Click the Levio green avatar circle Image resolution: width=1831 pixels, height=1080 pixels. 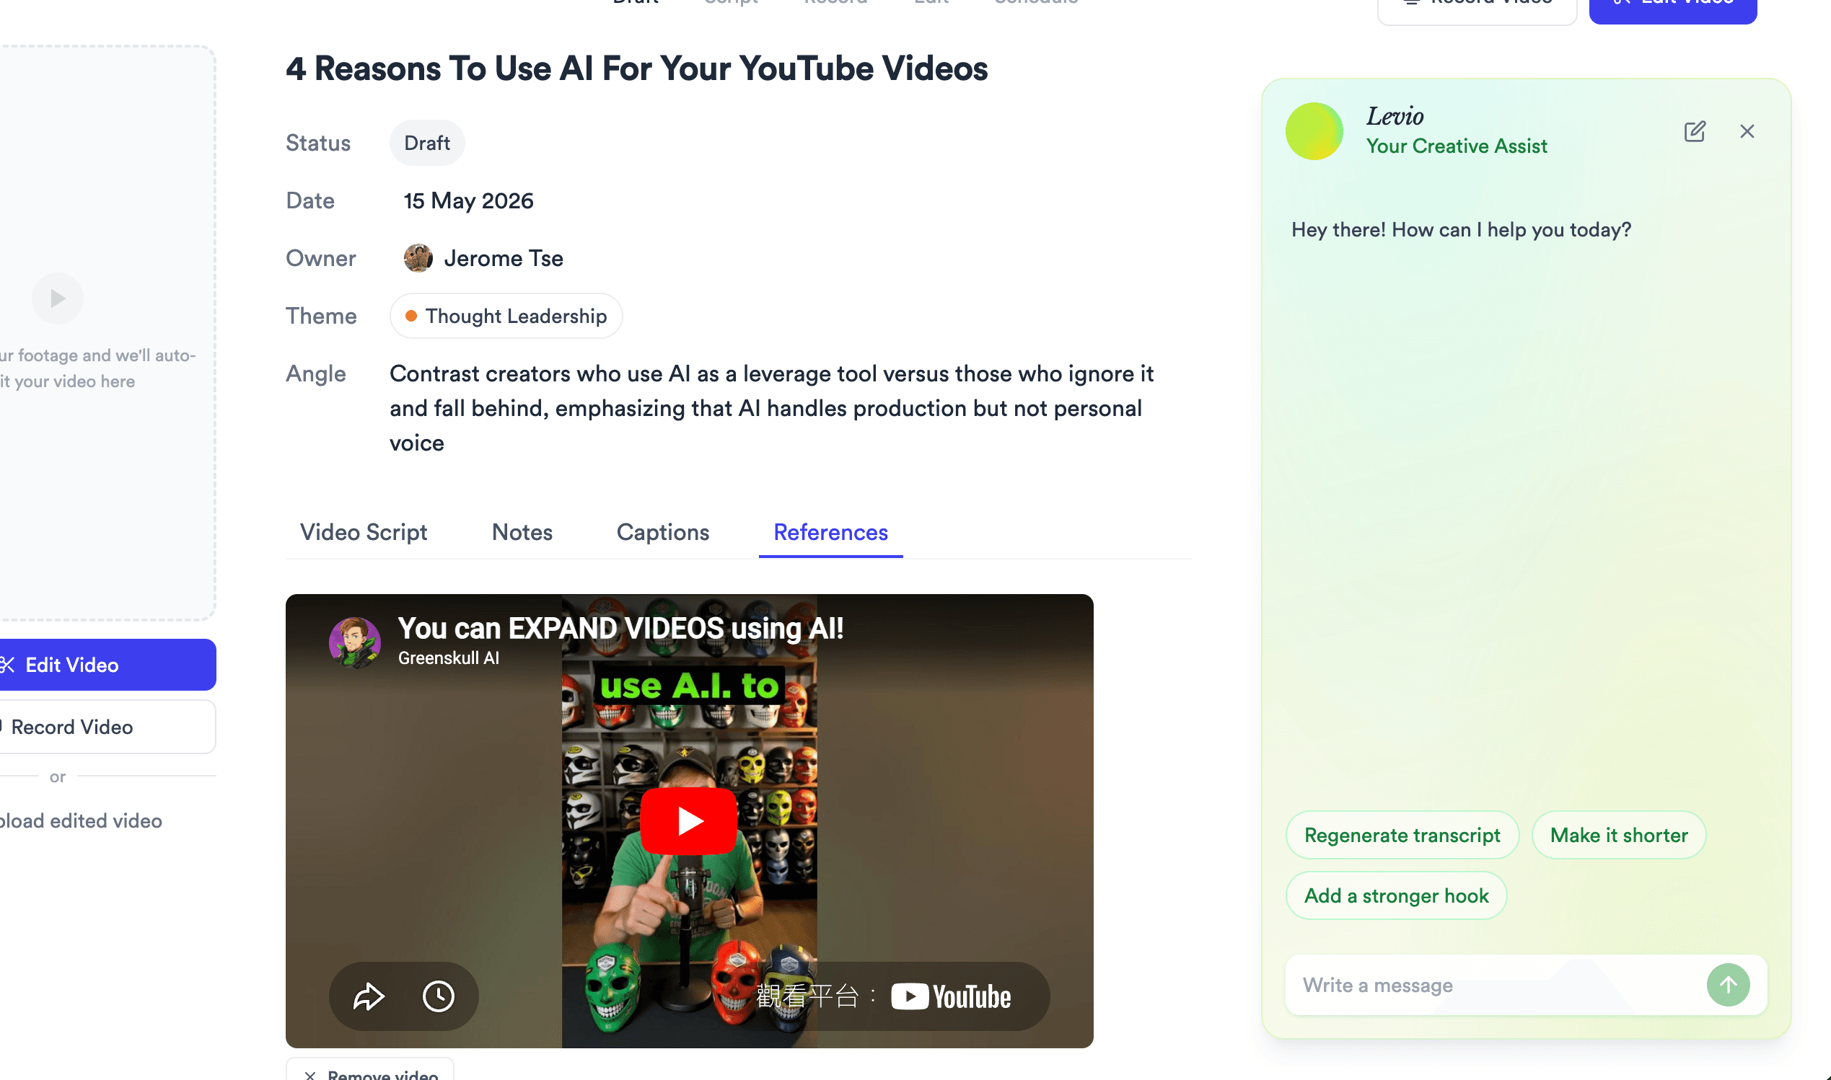point(1314,131)
